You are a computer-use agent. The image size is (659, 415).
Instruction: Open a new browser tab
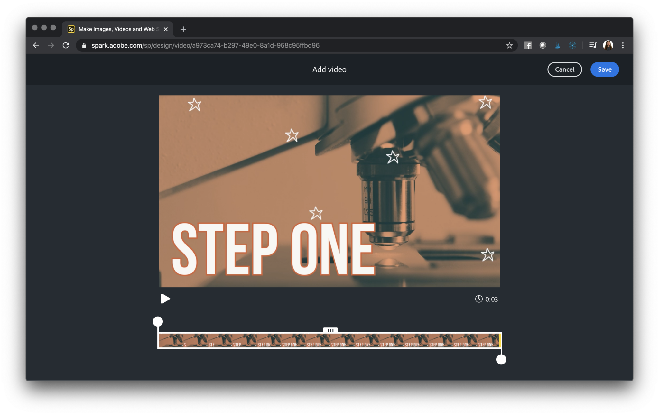183,29
